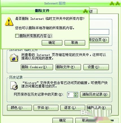Decrease history days with down arrow

tap(76, 96)
